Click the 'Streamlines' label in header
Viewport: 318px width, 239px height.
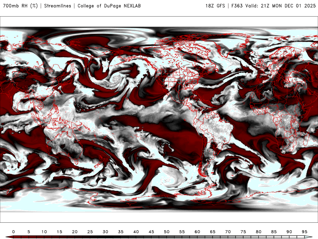point(58,6)
